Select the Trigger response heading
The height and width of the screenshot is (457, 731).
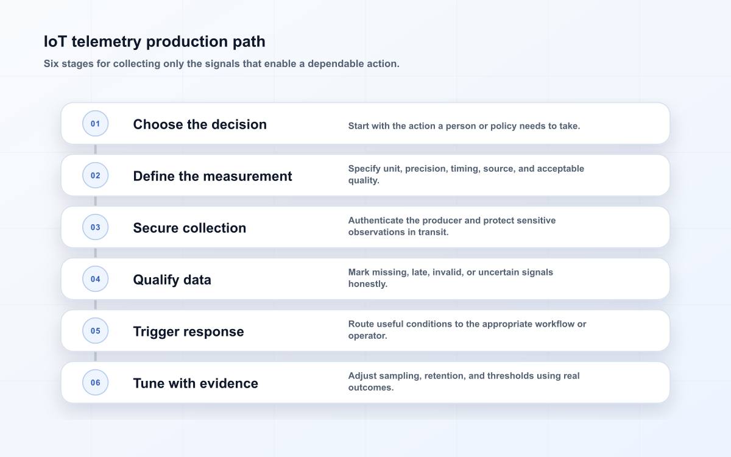pos(188,331)
